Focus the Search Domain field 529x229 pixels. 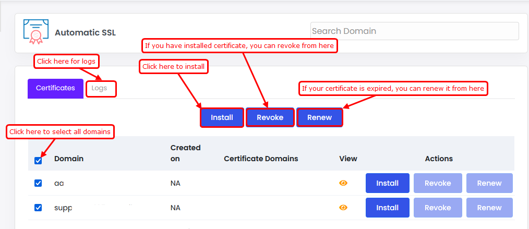tap(414, 31)
